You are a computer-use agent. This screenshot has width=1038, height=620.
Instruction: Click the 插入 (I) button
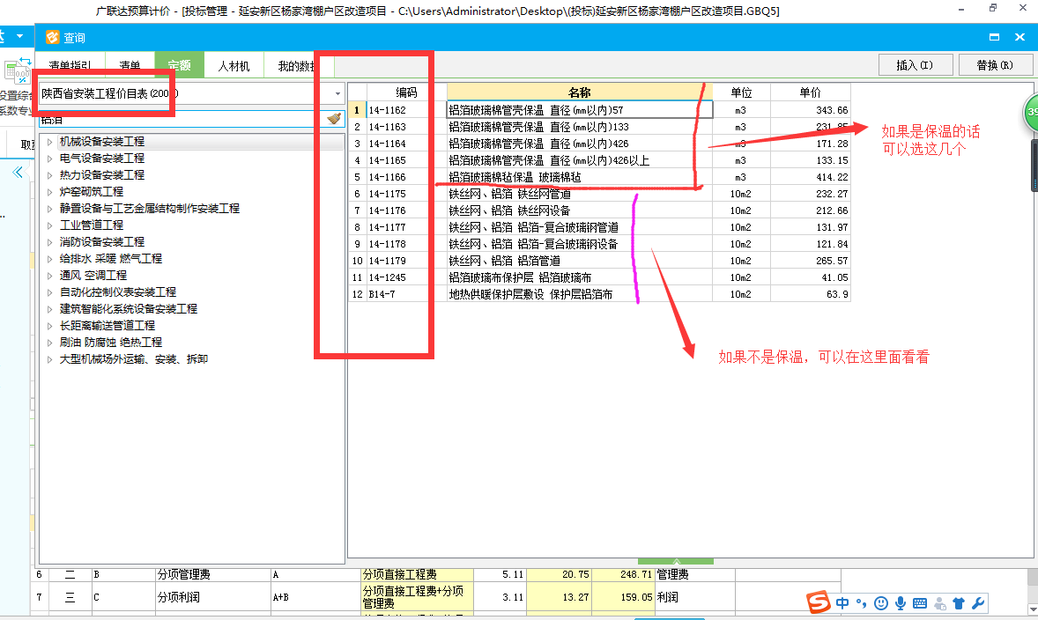[916, 65]
